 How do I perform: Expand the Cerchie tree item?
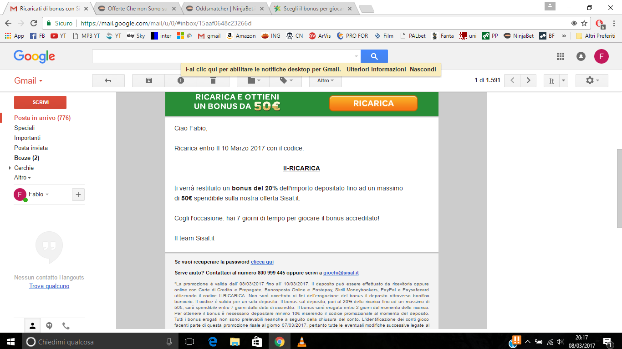(x=10, y=168)
